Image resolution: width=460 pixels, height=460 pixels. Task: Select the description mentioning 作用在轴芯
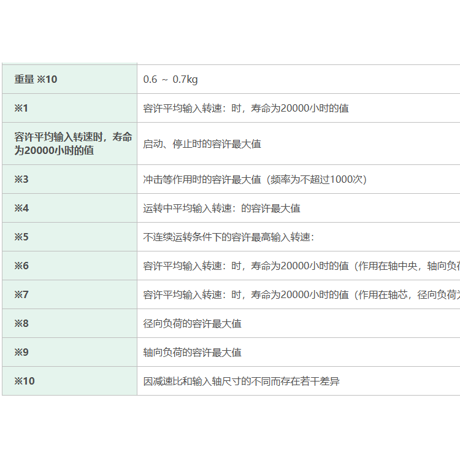tap(301, 294)
